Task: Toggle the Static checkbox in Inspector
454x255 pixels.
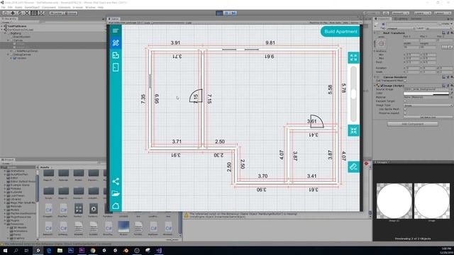Action: tap(440, 24)
